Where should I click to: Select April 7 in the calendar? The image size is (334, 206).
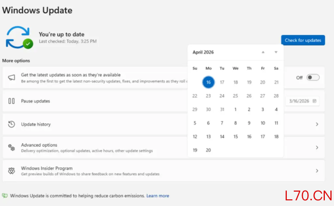[x=222, y=123]
